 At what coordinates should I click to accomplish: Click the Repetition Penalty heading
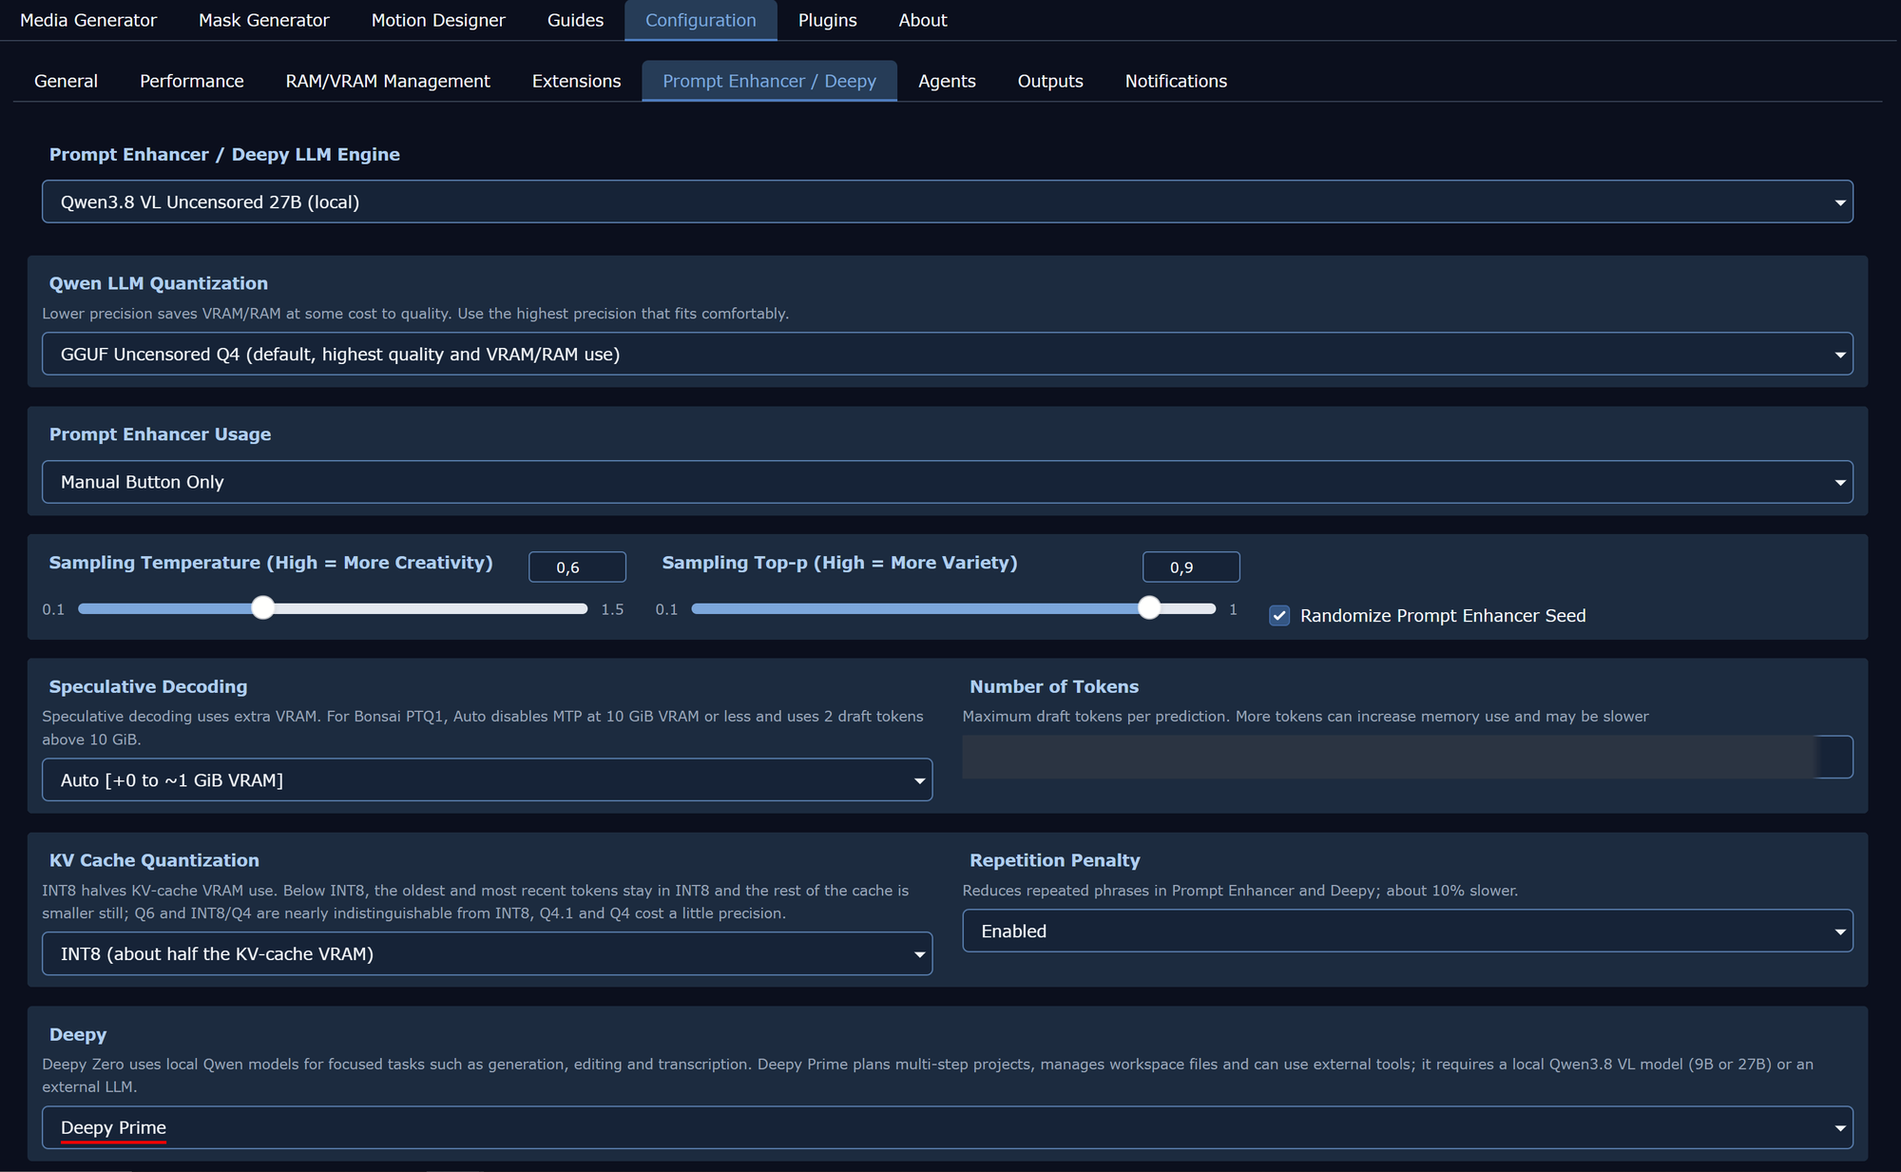point(1054,860)
